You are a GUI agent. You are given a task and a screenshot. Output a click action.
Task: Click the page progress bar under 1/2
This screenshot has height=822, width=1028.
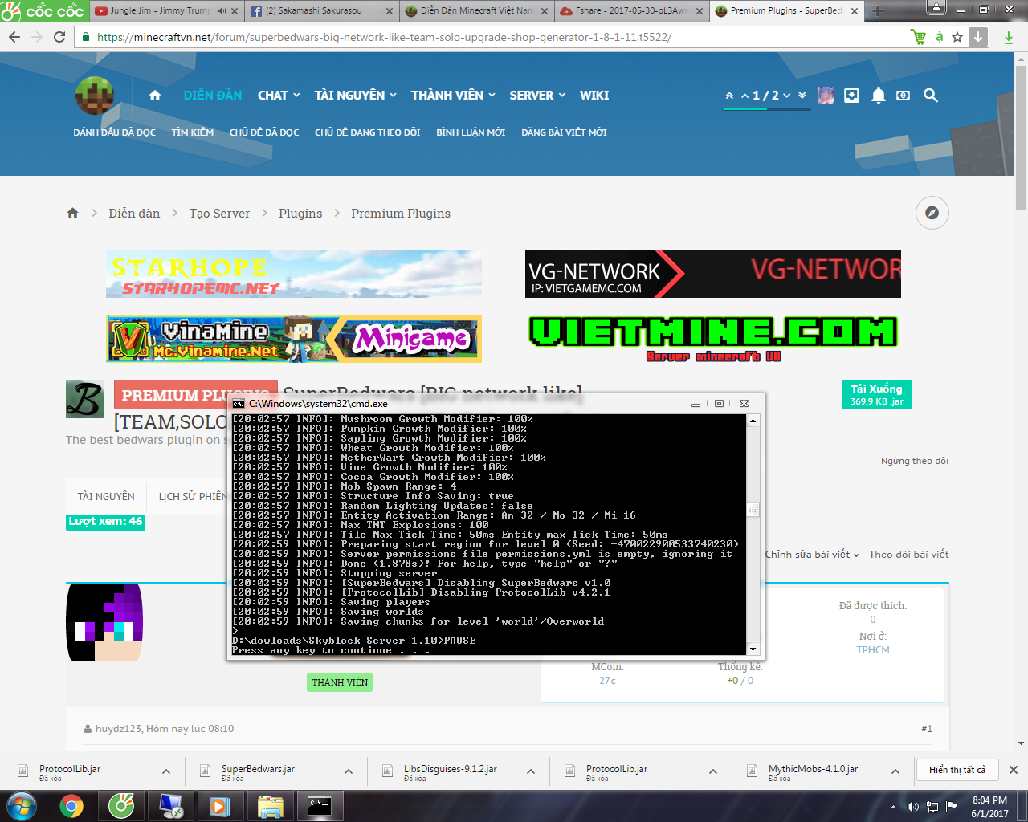[x=767, y=110]
